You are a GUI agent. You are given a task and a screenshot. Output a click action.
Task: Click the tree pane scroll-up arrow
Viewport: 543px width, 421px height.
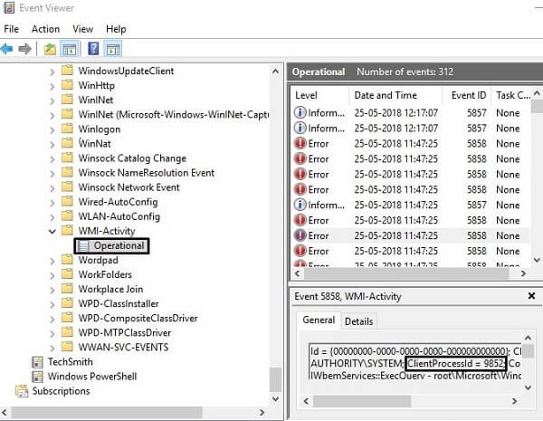(276, 72)
